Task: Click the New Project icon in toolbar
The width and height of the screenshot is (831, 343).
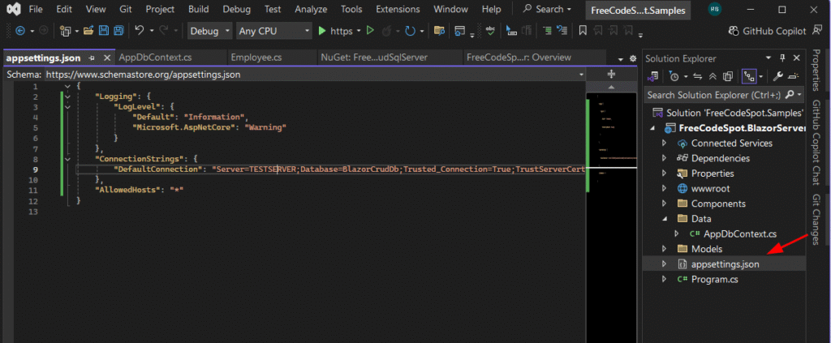Action: (65, 32)
